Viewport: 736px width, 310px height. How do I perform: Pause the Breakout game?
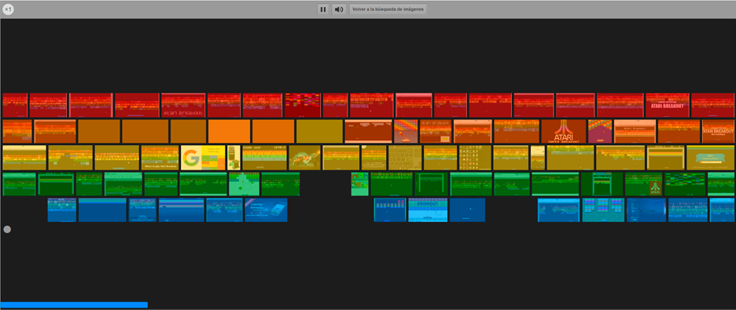coord(323,9)
